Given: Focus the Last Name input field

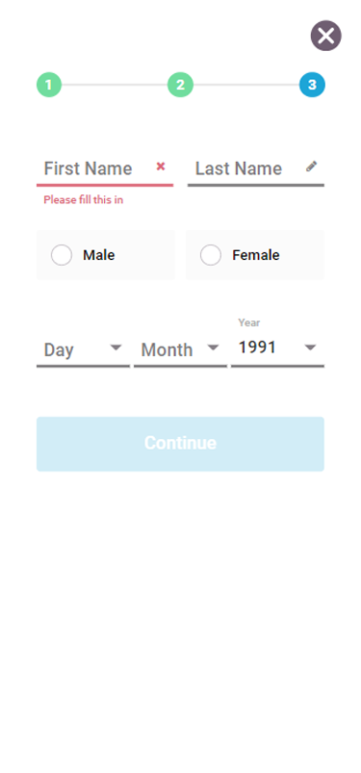Looking at the screenshot, I should coord(256,169).
